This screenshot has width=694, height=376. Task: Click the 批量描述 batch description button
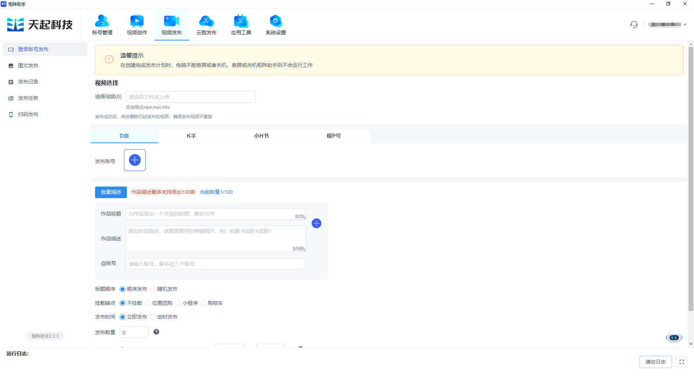click(111, 192)
